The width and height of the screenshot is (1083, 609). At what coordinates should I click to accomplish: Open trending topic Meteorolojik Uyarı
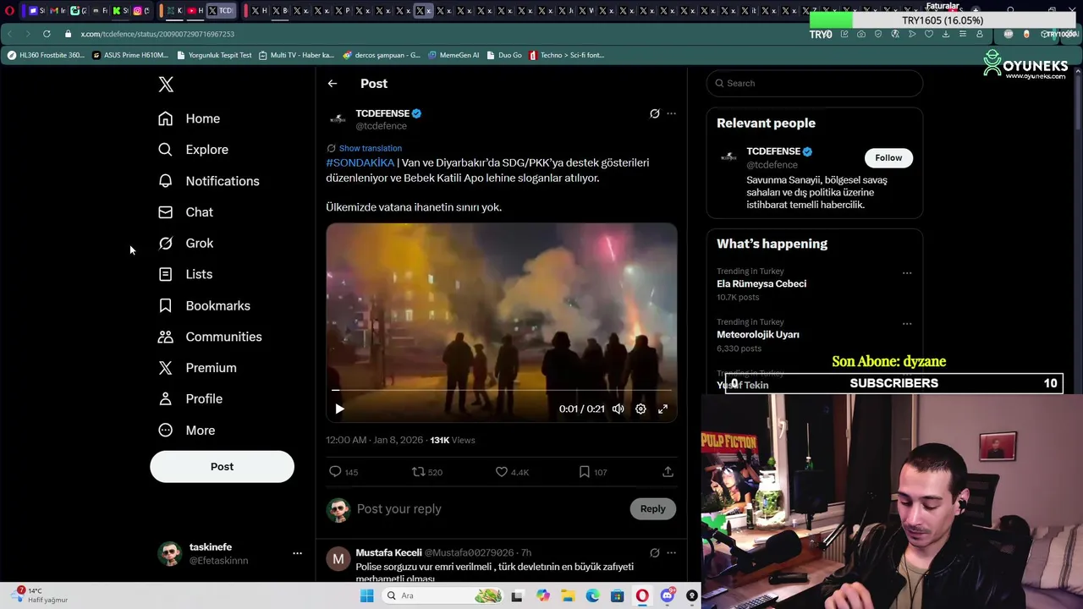758,335
